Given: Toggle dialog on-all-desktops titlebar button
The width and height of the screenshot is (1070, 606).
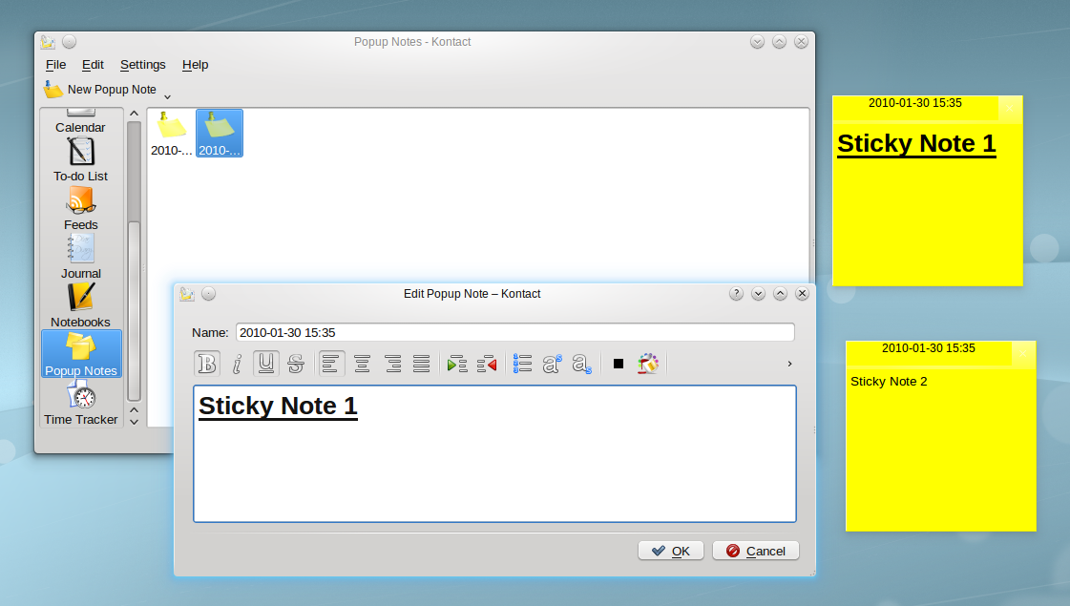Looking at the screenshot, I should [x=209, y=293].
